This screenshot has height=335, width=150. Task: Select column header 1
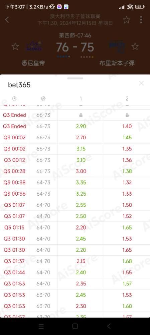81,98
